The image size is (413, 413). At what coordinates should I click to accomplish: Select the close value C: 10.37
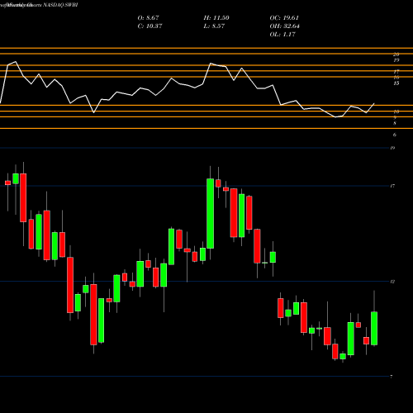150,26
